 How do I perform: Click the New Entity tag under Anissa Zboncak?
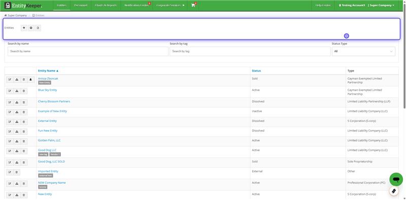tap(45, 83)
